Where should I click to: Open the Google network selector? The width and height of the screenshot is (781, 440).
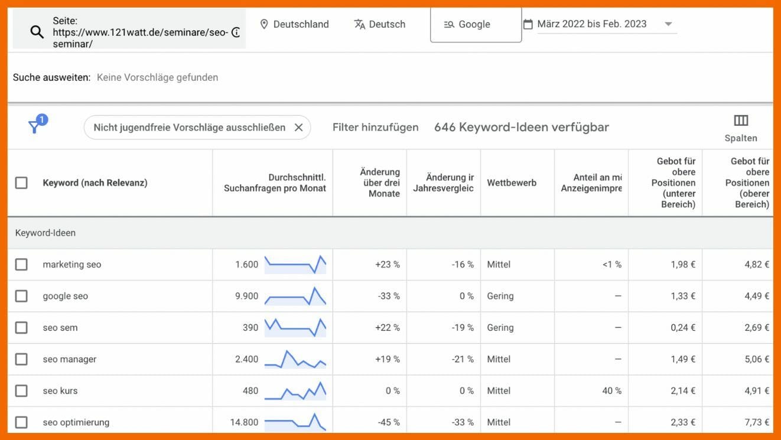click(474, 24)
